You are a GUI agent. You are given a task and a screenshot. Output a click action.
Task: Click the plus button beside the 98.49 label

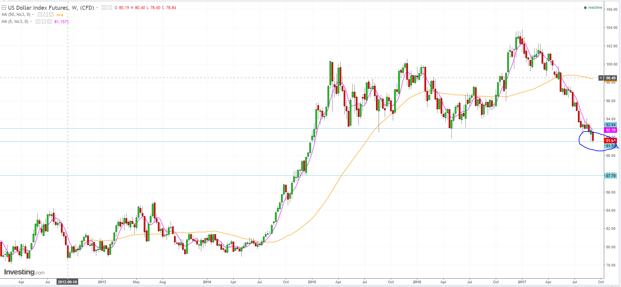tap(601, 78)
